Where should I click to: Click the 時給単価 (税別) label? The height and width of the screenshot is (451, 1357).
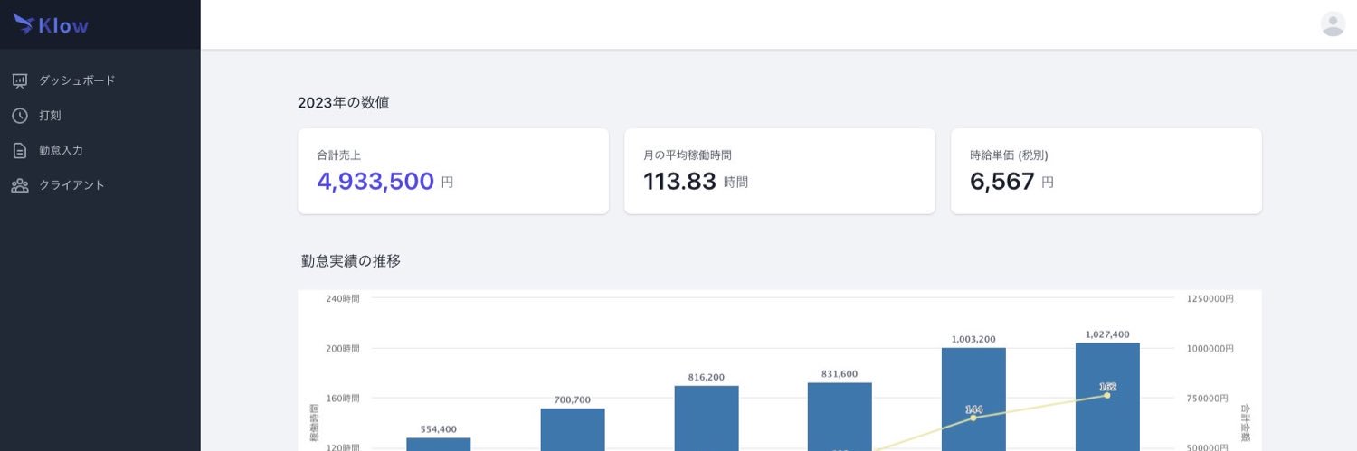point(1009,155)
